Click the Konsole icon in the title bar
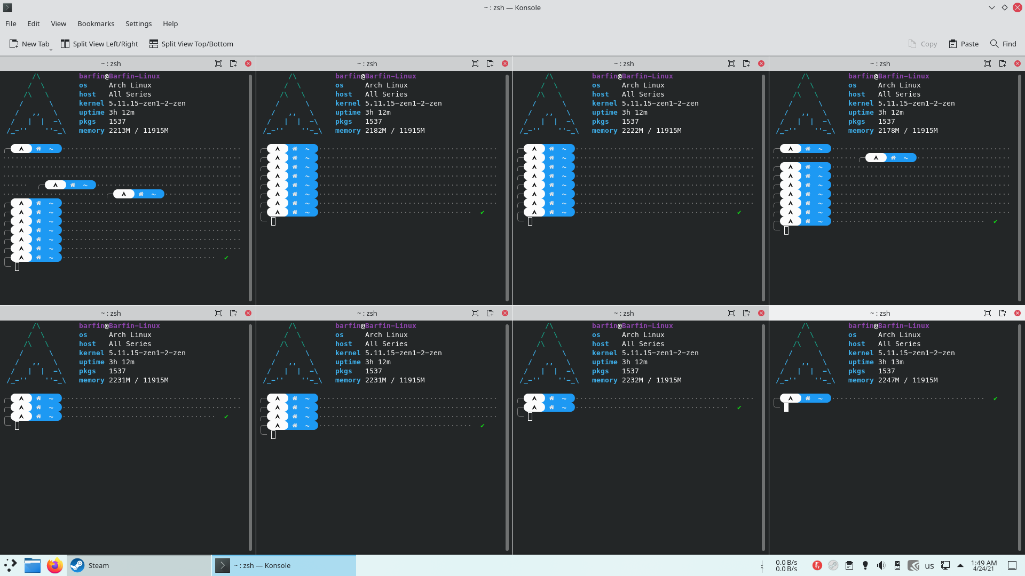Viewport: 1025px width, 576px height. [x=7, y=7]
